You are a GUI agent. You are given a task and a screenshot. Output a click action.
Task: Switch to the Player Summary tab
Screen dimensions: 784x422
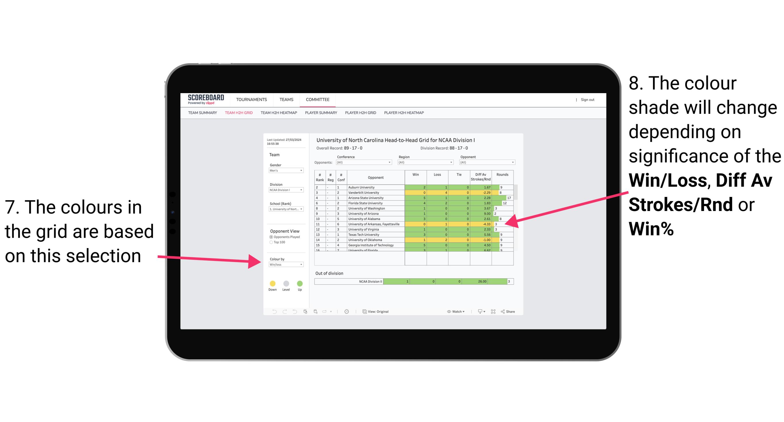pos(320,114)
